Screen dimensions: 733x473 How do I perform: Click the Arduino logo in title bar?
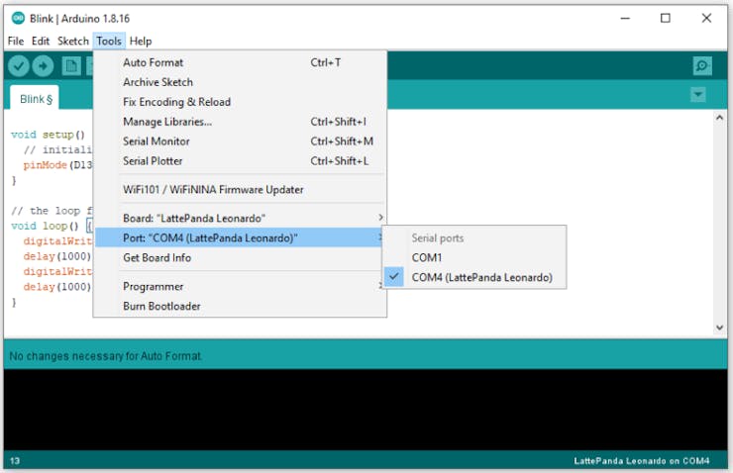coord(18,18)
